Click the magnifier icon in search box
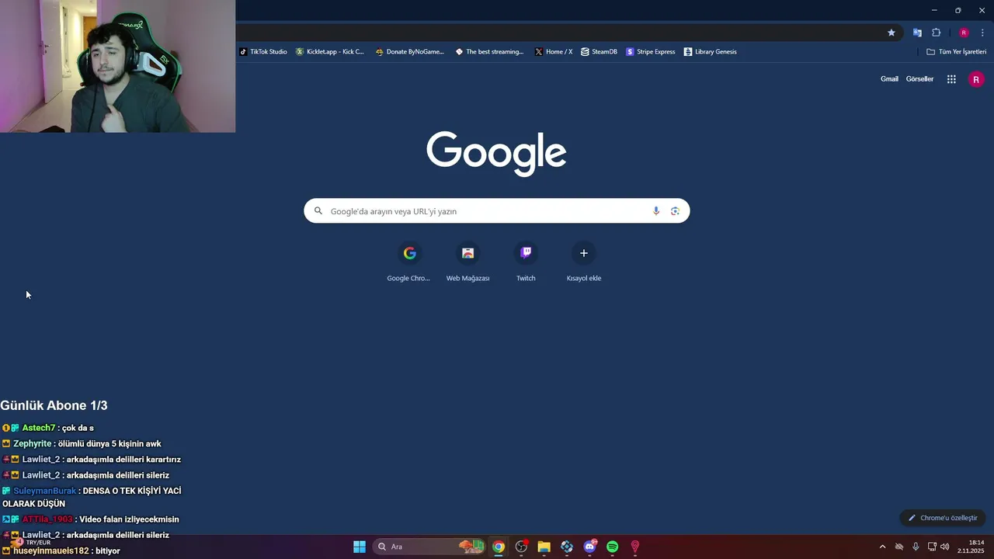Viewport: 994px width, 559px height. (x=318, y=211)
